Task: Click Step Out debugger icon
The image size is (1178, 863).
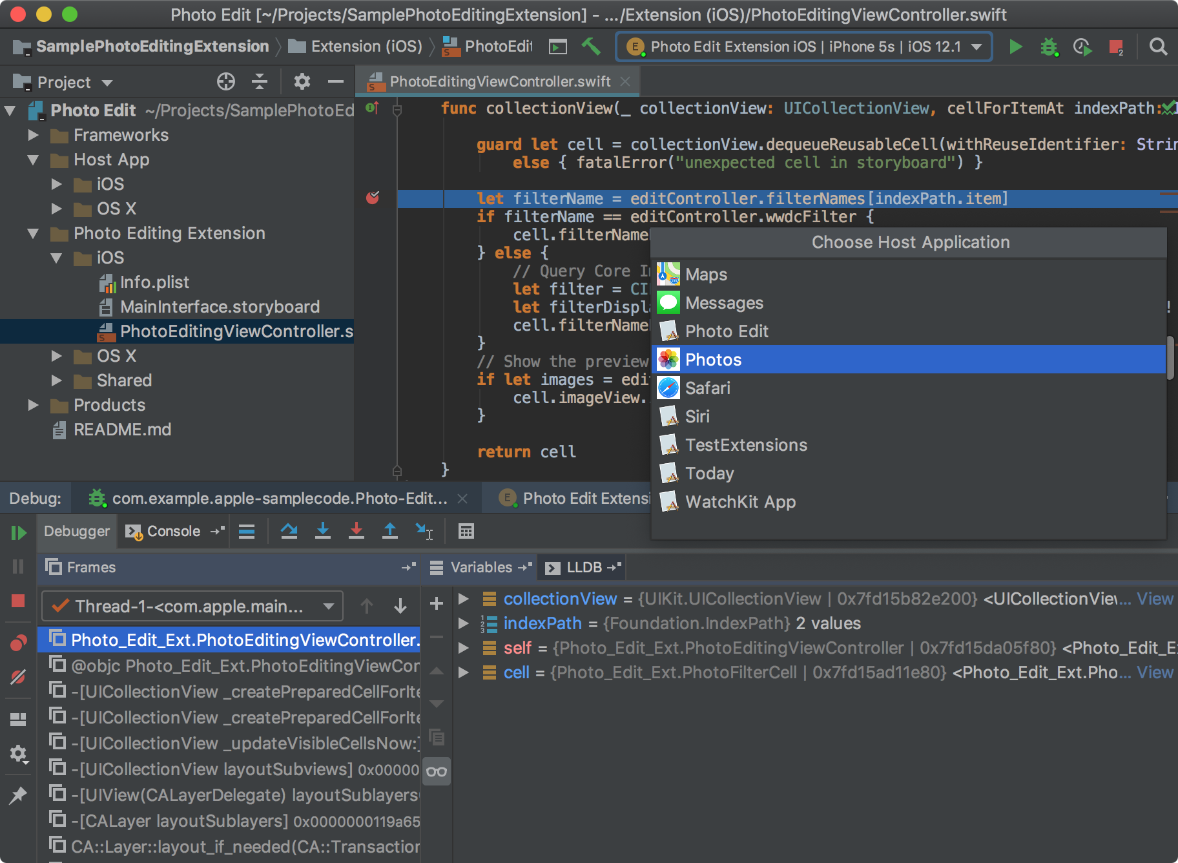Action: pyautogui.click(x=390, y=531)
